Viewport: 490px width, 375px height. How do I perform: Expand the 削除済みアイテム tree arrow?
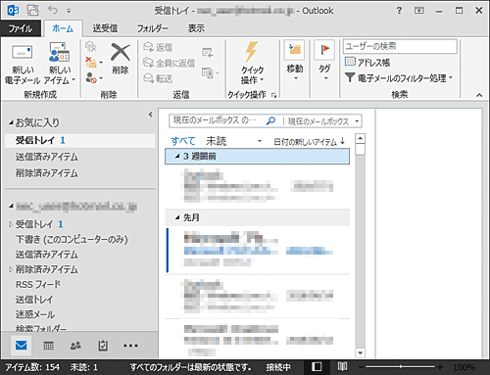click(x=11, y=269)
